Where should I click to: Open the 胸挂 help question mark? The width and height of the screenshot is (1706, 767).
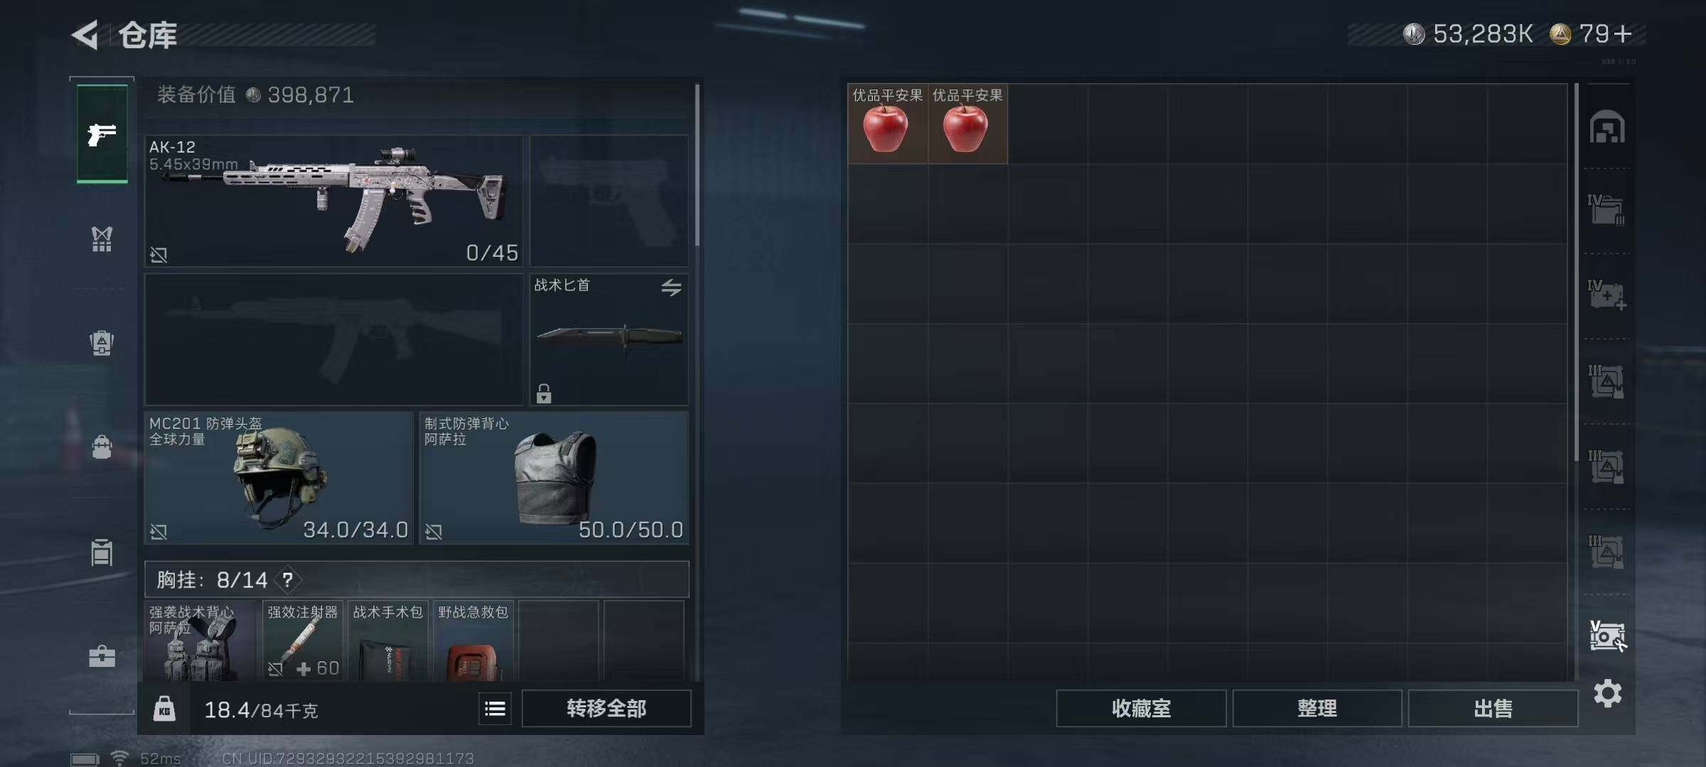tap(287, 580)
